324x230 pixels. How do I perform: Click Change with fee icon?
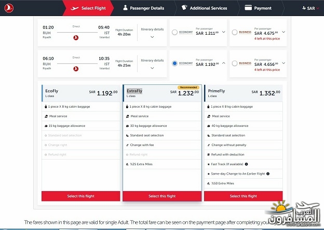127,145
